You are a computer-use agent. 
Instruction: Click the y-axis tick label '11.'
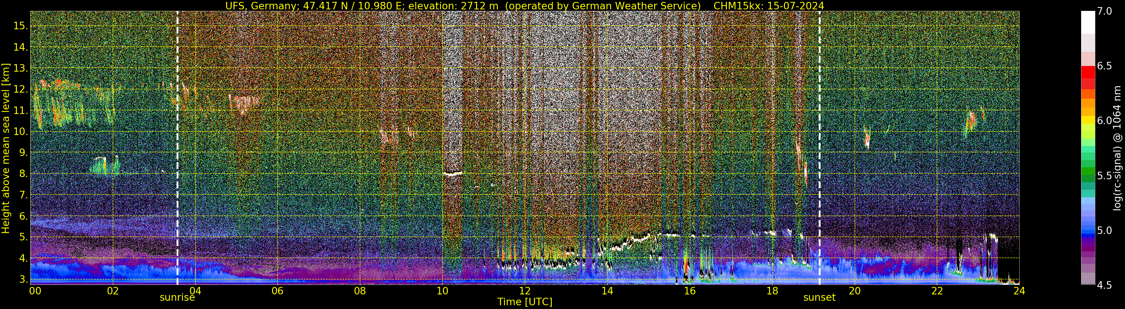pyautogui.click(x=21, y=111)
